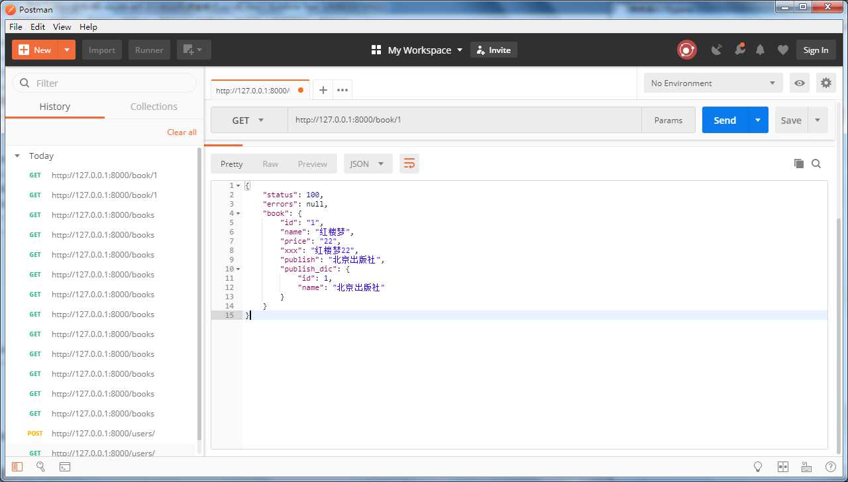Viewport: 848px width, 482px height.
Task: Open the help question mark icon
Action: (x=830, y=467)
